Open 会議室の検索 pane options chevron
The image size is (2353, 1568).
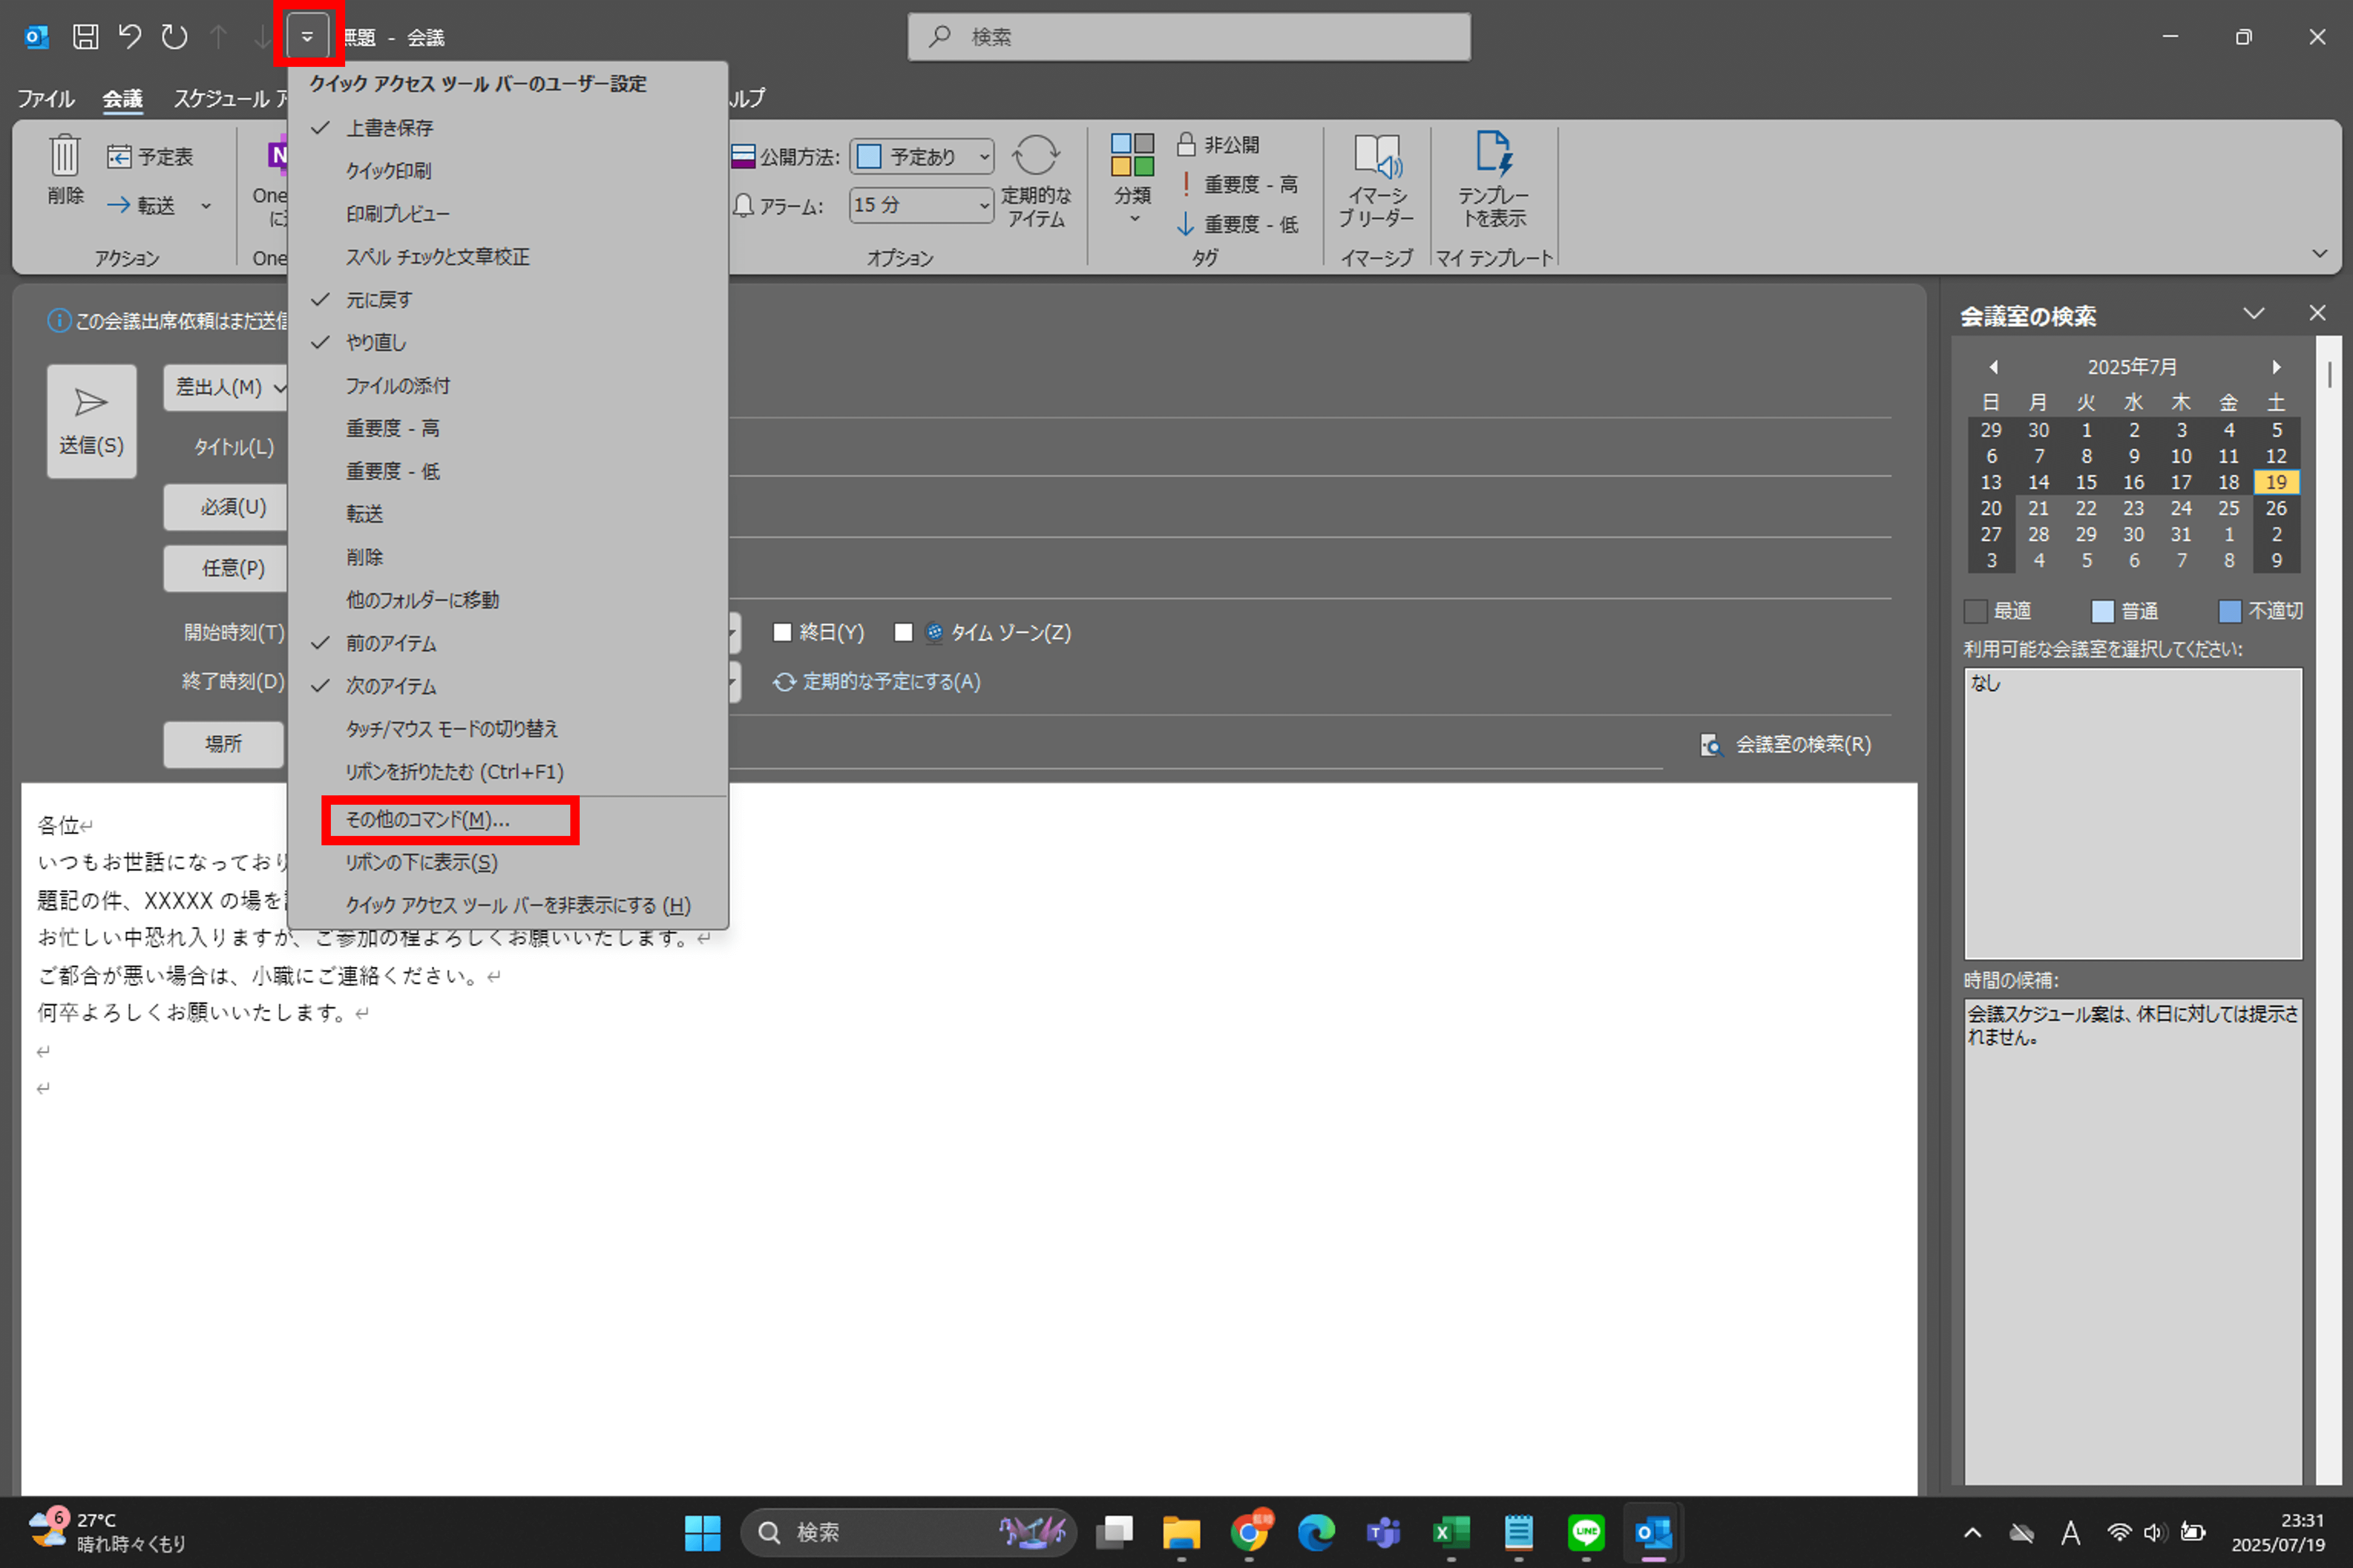pyautogui.click(x=2254, y=313)
